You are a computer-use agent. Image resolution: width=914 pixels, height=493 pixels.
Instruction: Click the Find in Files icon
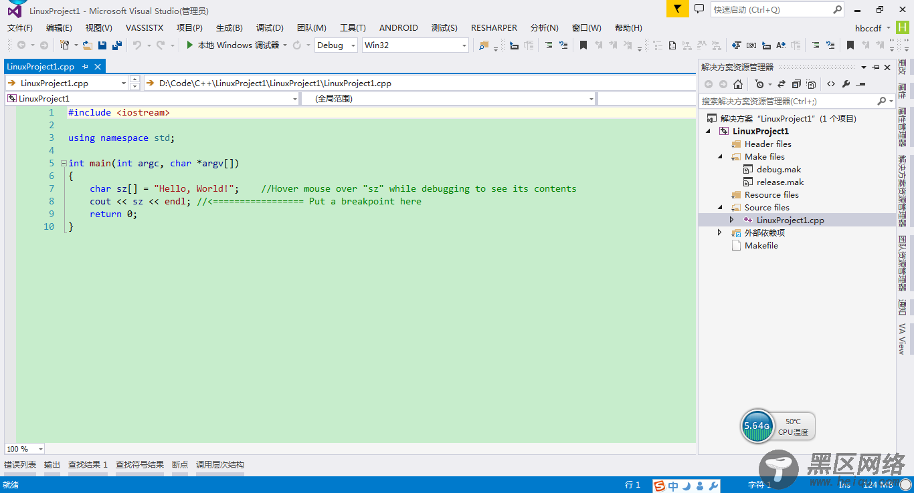[x=484, y=45]
